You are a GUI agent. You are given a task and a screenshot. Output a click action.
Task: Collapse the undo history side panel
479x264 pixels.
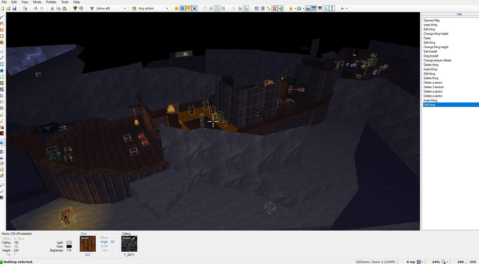coord(459,14)
